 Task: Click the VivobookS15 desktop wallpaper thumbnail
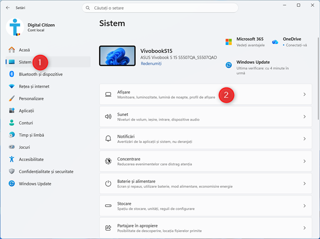118,56
